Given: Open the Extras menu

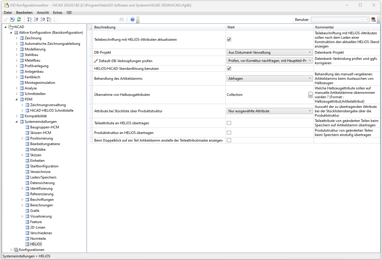Looking at the screenshot, I should [58, 13].
